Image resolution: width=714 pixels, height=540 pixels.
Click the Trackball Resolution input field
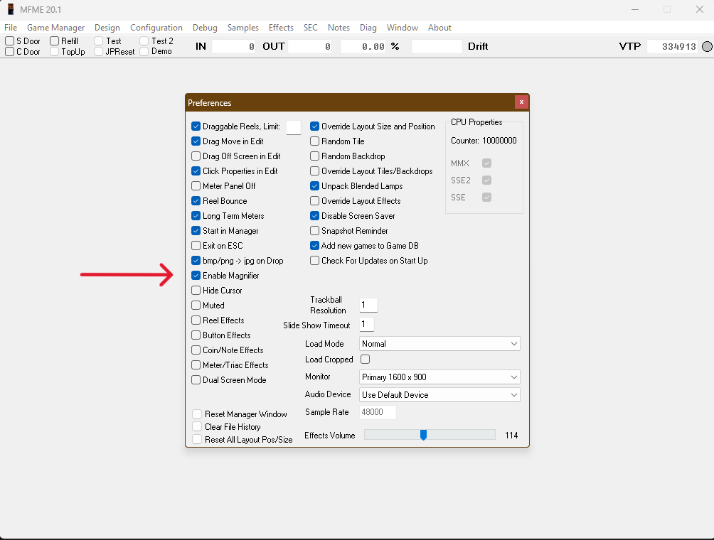368,306
